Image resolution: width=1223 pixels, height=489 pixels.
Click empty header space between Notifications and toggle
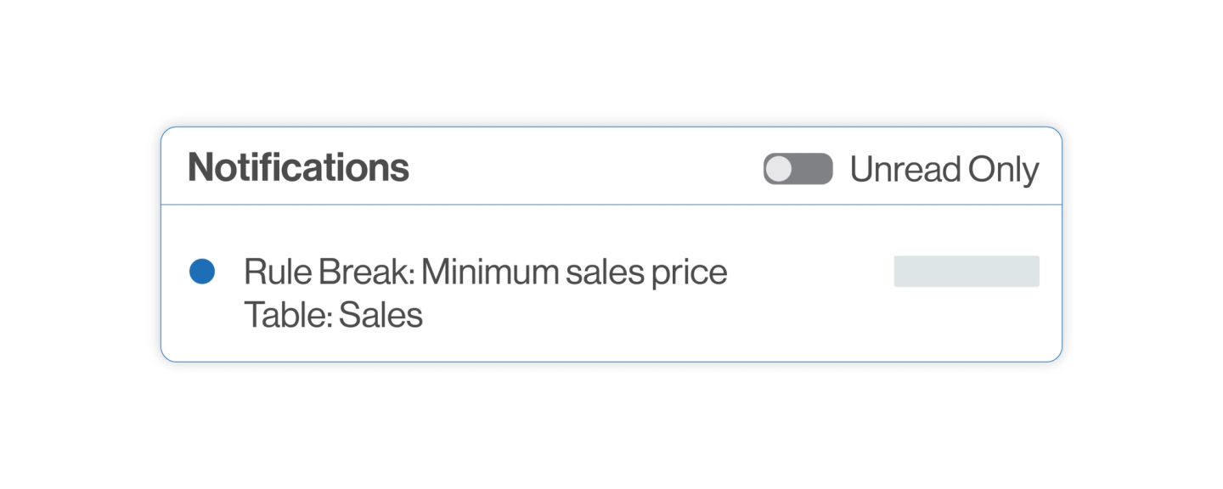[x=586, y=167]
